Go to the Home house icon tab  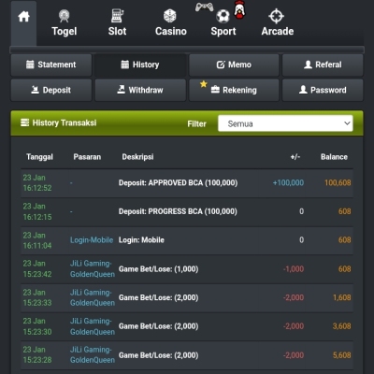[x=23, y=17]
